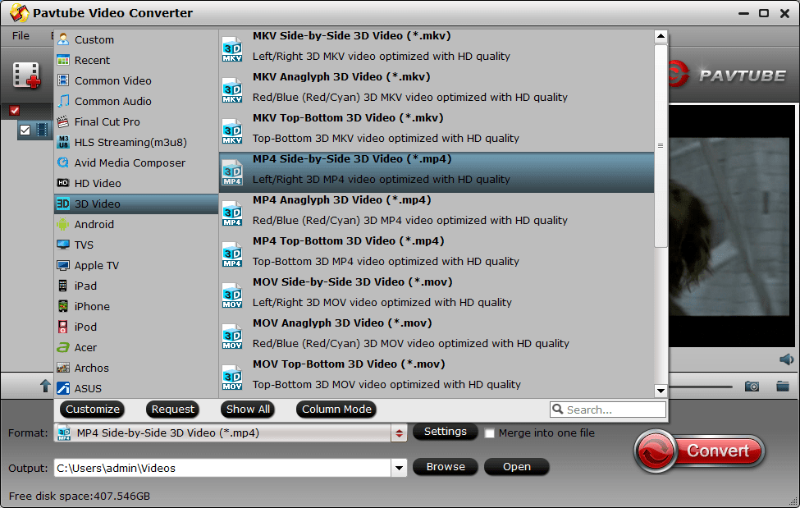The image size is (800, 508).
Task: Click the Output path text field
Action: coord(222,468)
